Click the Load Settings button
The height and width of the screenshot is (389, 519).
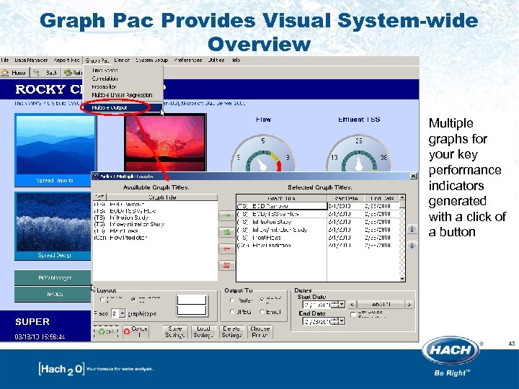(x=203, y=332)
